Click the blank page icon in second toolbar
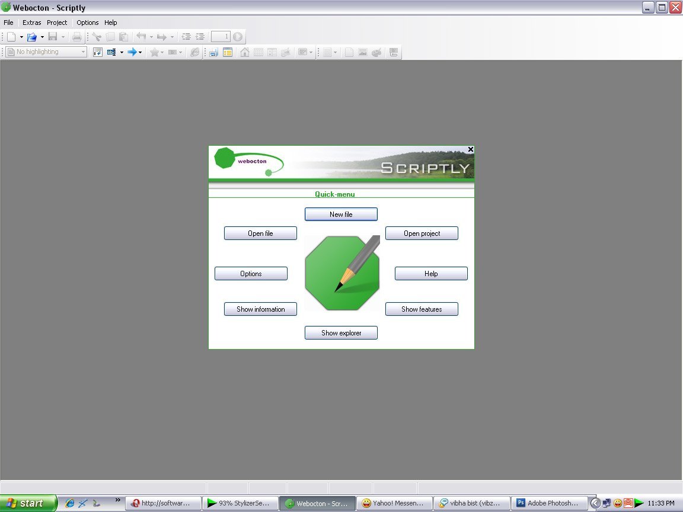The image size is (683, 512). click(x=349, y=52)
